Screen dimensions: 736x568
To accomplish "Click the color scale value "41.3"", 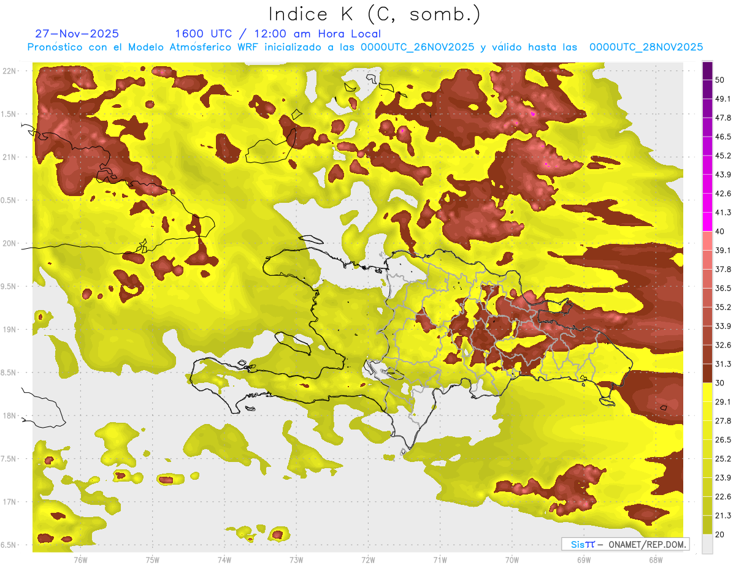I will (723, 213).
